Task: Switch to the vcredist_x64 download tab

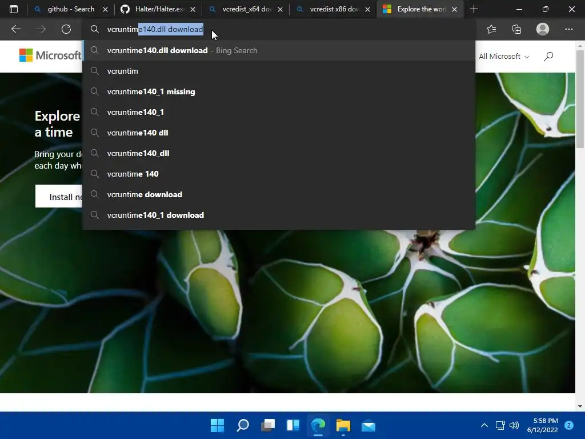Action: [x=246, y=9]
